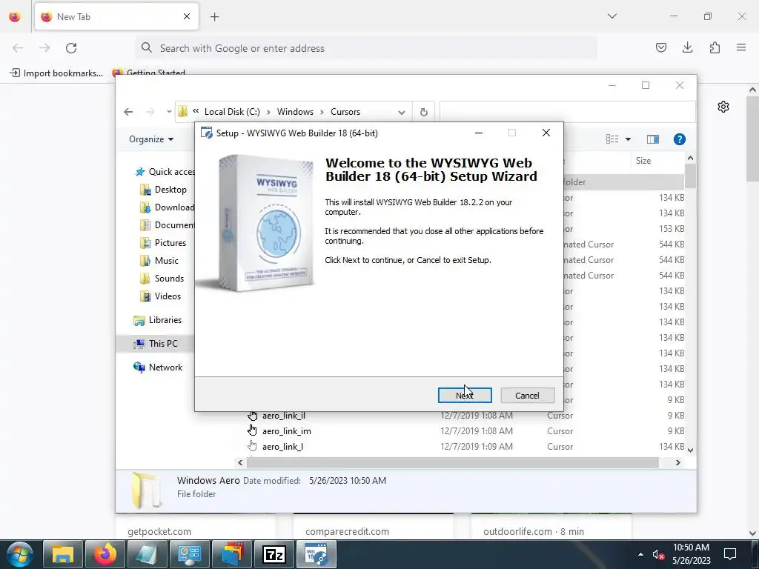The width and height of the screenshot is (759, 569).
Task: Open the outdoorlife.com story card
Action: coord(551,527)
